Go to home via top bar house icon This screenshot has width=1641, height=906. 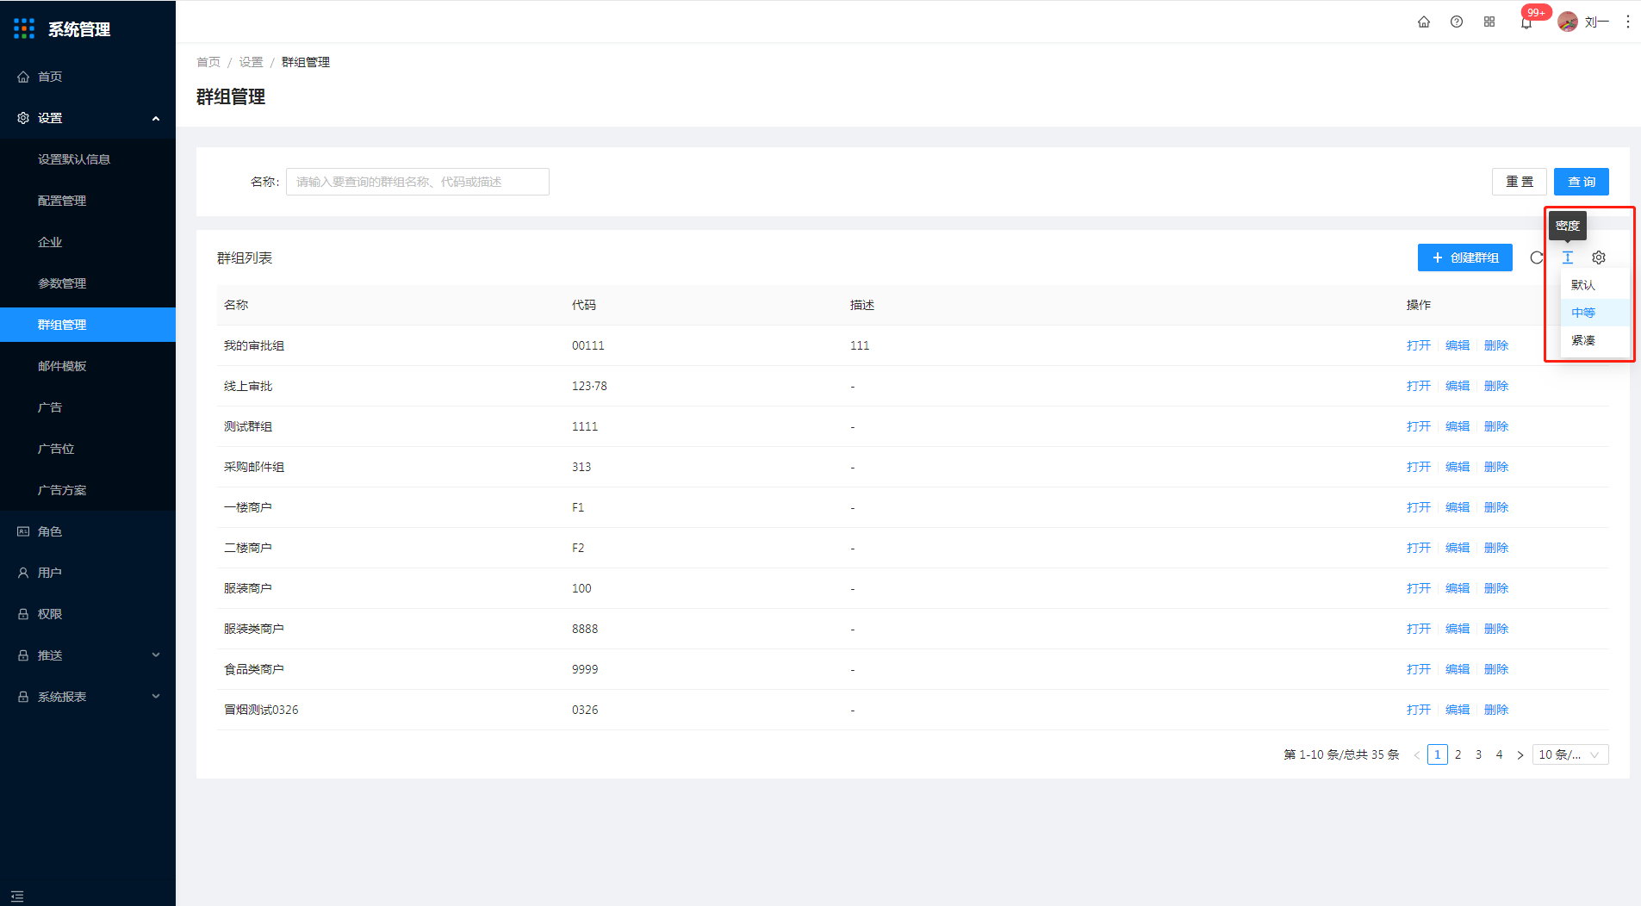[x=1424, y=22]
